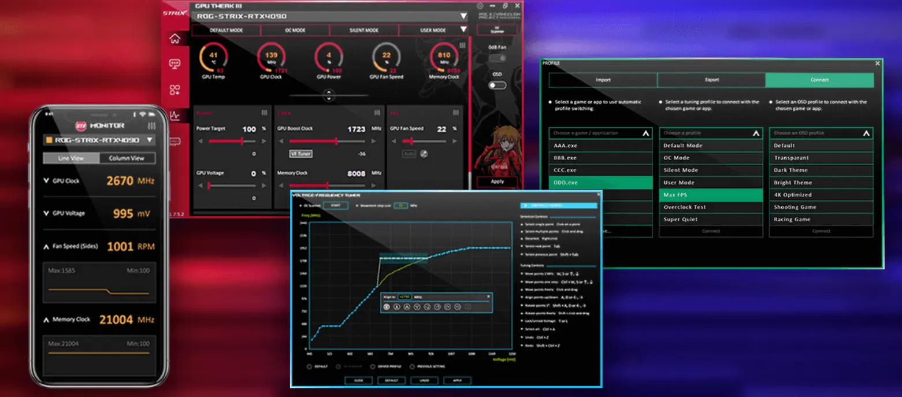The image size is (902, 397).
Task: Open GPU Tweak settings gear in title bar
Action: (x=480, y=6)
